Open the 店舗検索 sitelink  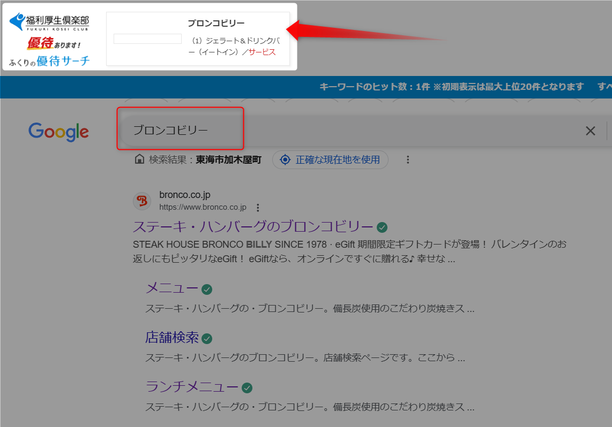pos(172,338)
